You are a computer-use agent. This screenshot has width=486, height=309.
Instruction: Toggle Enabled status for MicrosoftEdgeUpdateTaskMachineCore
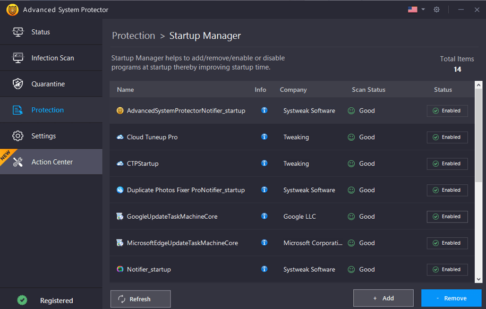click(x=447, y=243)
